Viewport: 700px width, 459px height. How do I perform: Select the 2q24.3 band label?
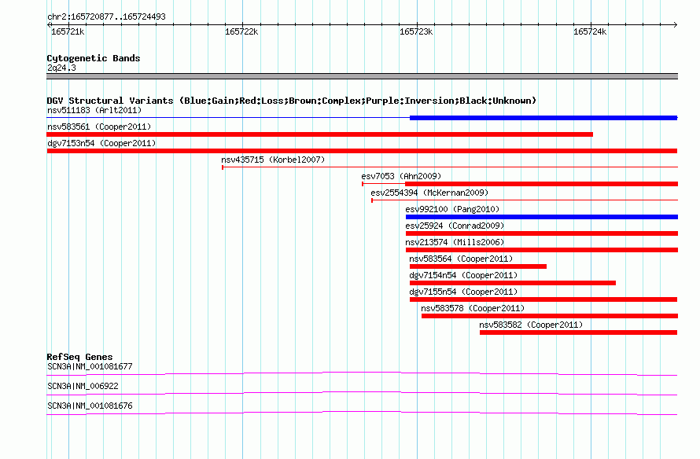coord(61,68)
